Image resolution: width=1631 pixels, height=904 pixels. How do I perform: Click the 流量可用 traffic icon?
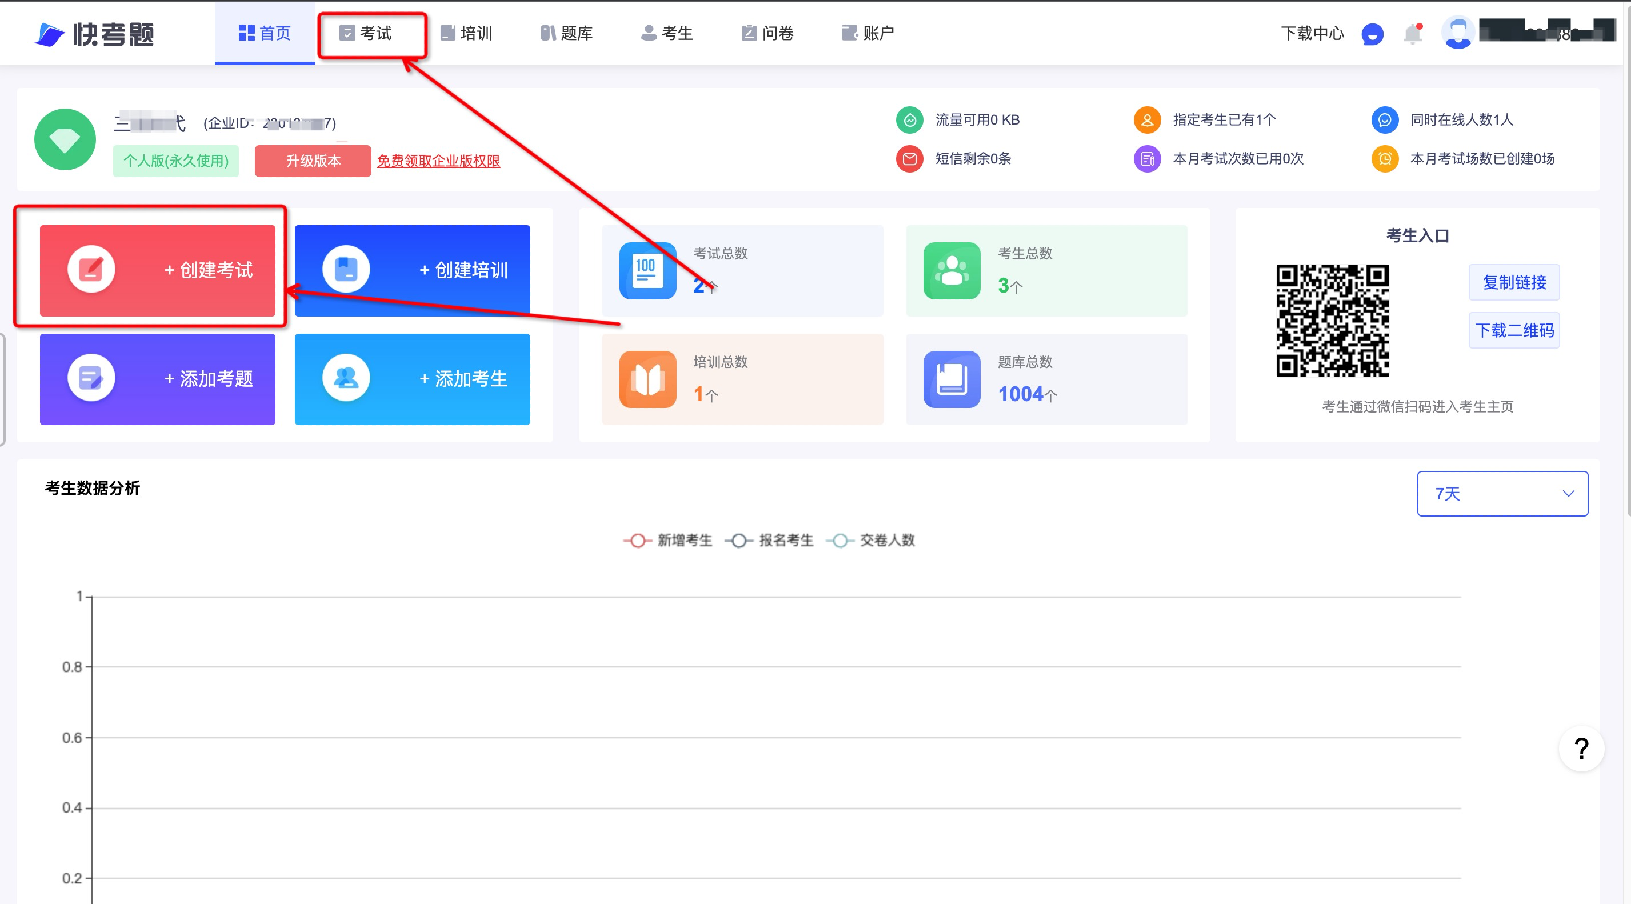(909, 119)
